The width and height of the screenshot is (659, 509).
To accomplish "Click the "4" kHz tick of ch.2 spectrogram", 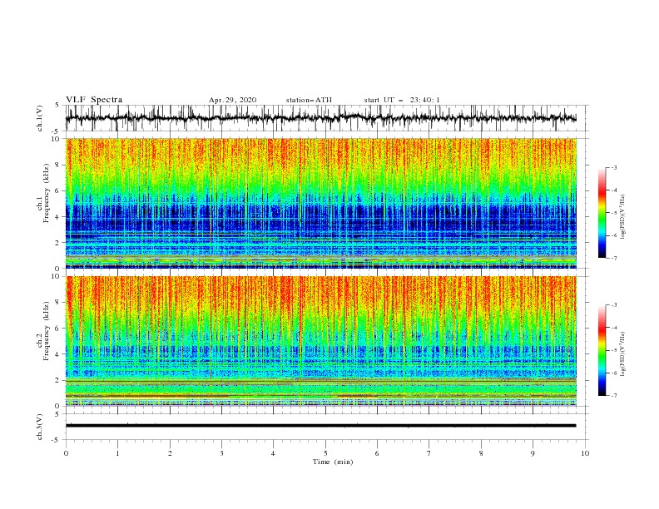I will (x=58, y=354).
